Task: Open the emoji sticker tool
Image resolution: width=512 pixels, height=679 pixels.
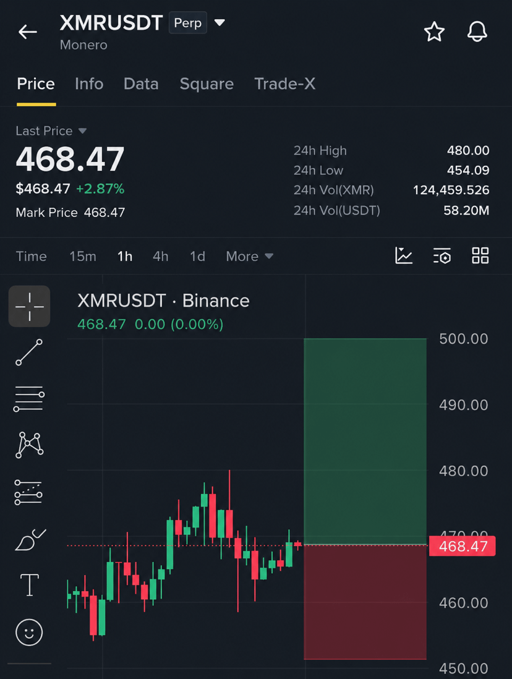Action: [x=29, y=632]
